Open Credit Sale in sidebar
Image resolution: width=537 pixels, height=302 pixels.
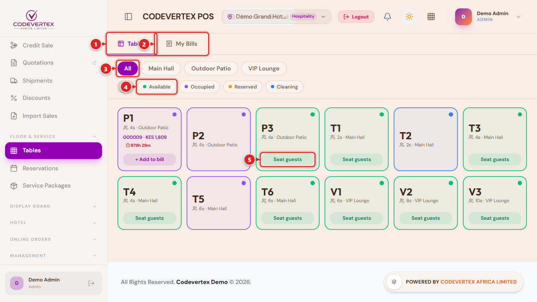pyautogui.click(x=54, y=45)
